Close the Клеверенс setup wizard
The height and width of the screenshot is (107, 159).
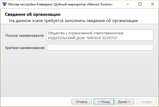(152, 4)
